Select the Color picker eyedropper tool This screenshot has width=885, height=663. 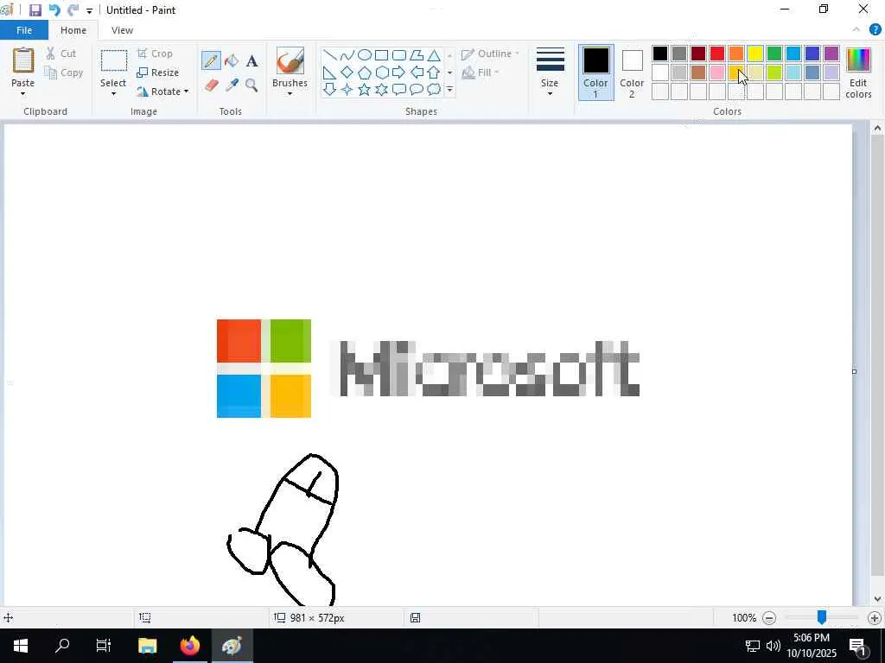click(232, 85)
